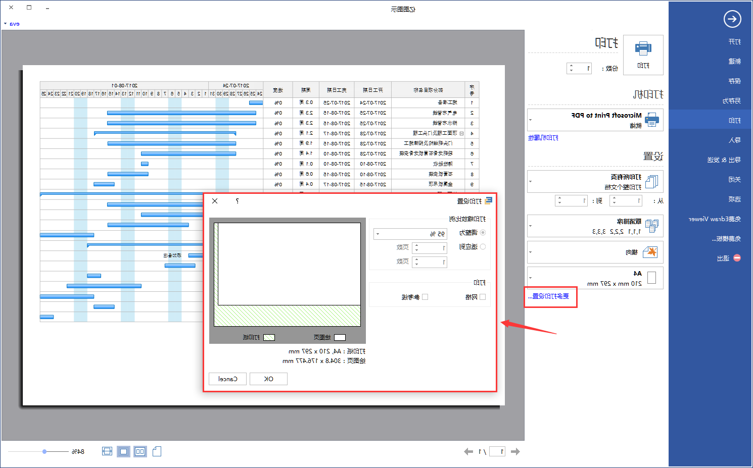The height and width of the screenshot is (468, 753).
Task: Open the 打开 menu item
Action: coord(735,41)
